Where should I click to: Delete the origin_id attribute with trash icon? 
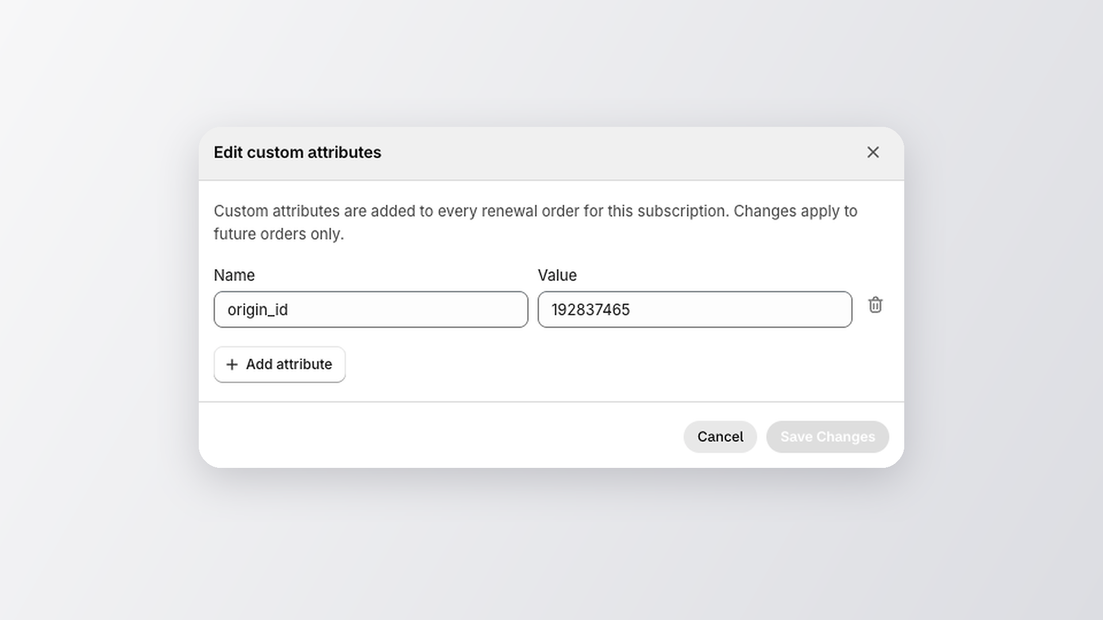pos(875,305)
